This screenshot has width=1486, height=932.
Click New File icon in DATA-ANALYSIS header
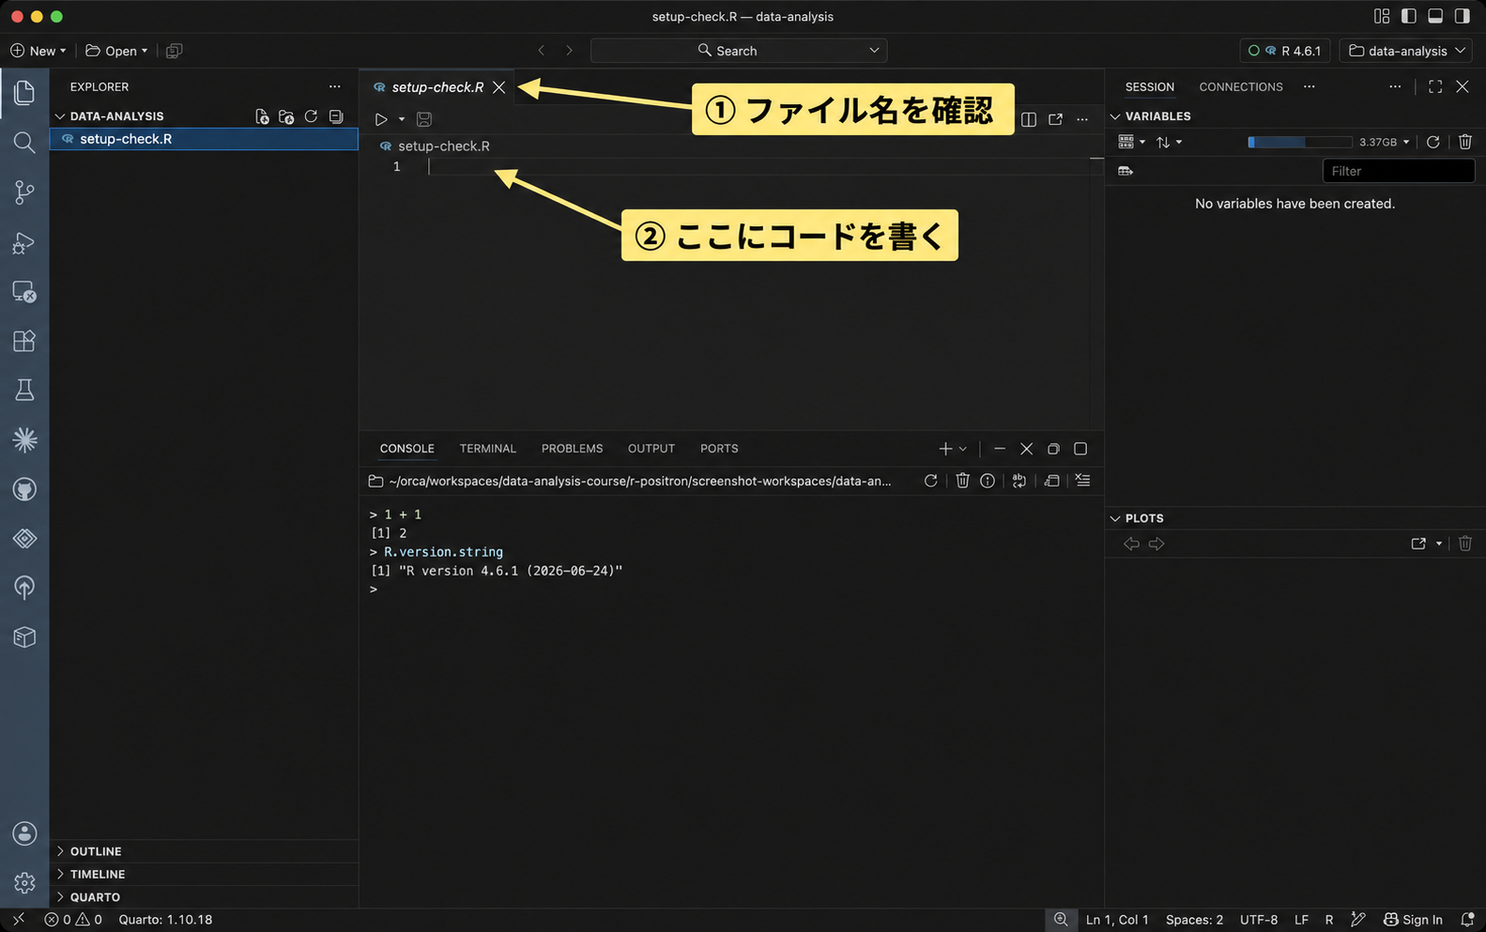pos(262,116)
